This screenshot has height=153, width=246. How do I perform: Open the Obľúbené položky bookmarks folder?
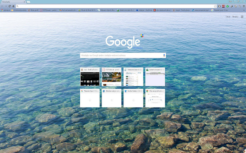click(19, 10)
